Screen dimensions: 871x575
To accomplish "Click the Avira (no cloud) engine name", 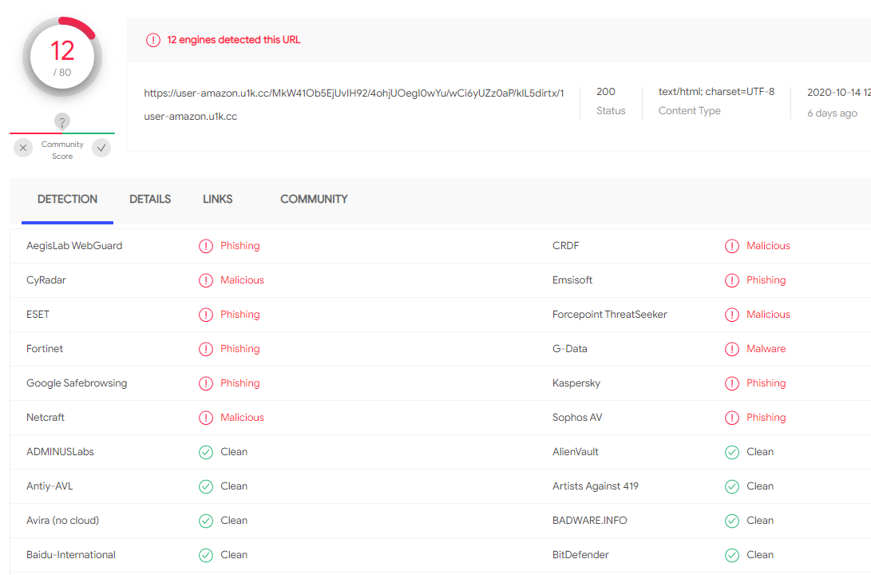I will point(63,521).
